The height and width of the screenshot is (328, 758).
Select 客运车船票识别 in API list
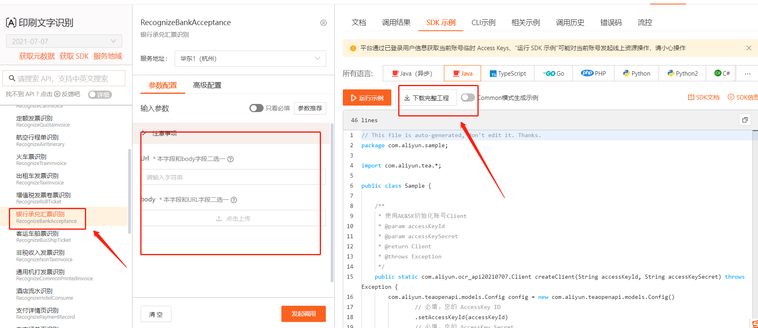(43, 237)
